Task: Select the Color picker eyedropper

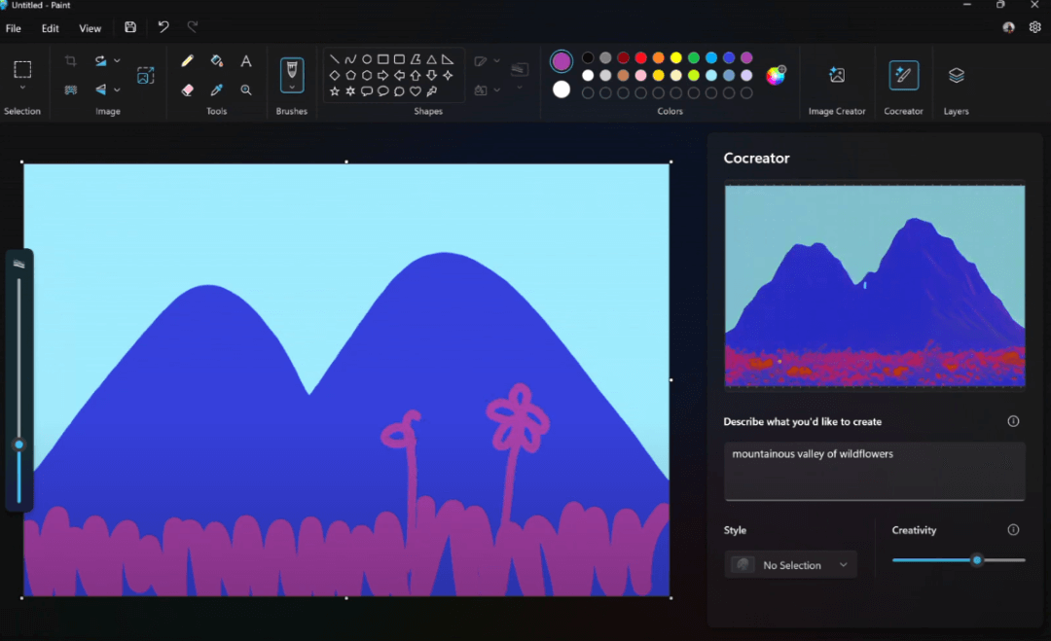Action: pyautogui.click(x=217, y=89)
